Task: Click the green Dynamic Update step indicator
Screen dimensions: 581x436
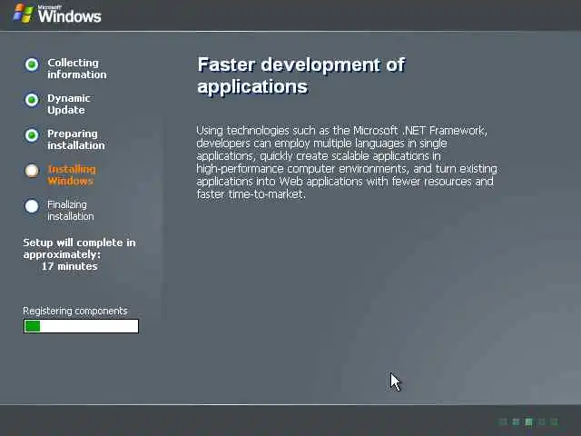Action: click(x=32, y=100)
